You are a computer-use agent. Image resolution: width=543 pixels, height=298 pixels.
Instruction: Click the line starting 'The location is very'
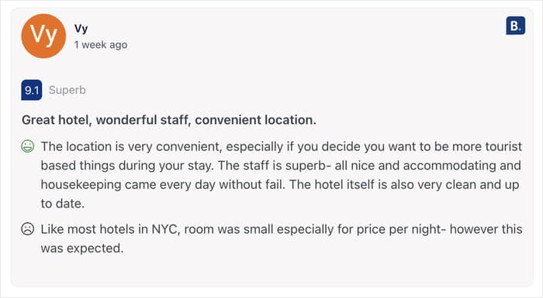(x=281, y=146)
